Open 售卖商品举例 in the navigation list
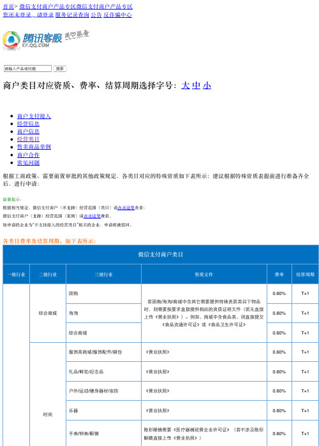The width and height of the screenshot is (319, 446). [x=34, y=147]
